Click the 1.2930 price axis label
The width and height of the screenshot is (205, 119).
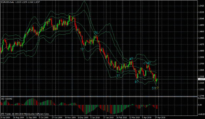(201, 89)
